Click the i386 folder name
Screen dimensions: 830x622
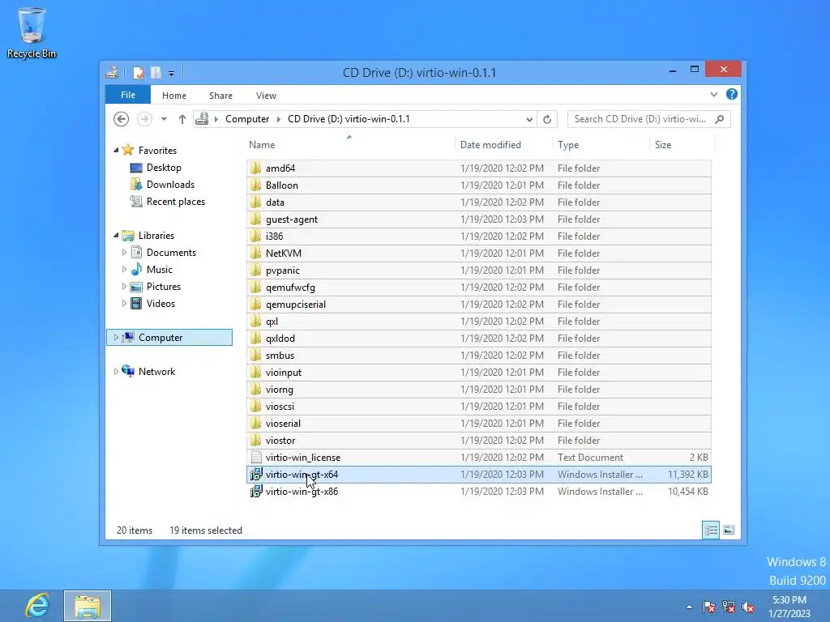point(274,236)
